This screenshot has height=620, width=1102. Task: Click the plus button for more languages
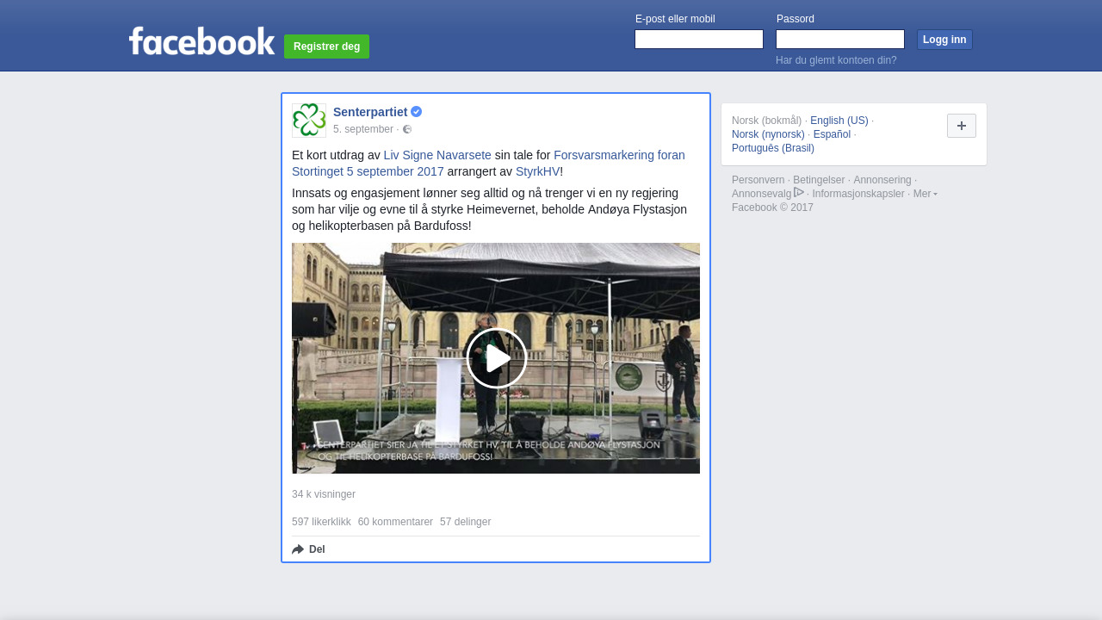pyautogui.click(x=962, y=126)
